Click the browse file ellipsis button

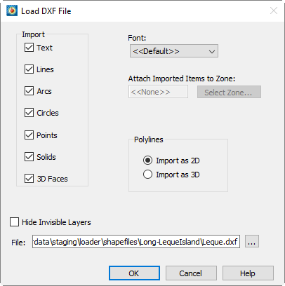pos(252,241)
